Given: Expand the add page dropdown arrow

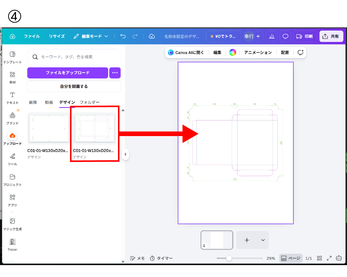Looking at the screenshot, I should (263, 240).
